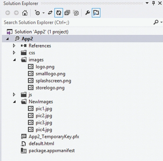
Task: Click the css folder icon
Action: 24,53
